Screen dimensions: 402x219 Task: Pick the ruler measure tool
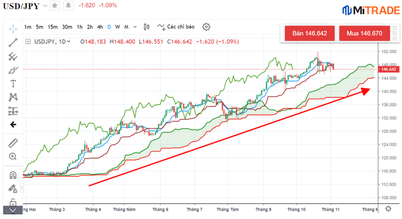pos(13,143)
